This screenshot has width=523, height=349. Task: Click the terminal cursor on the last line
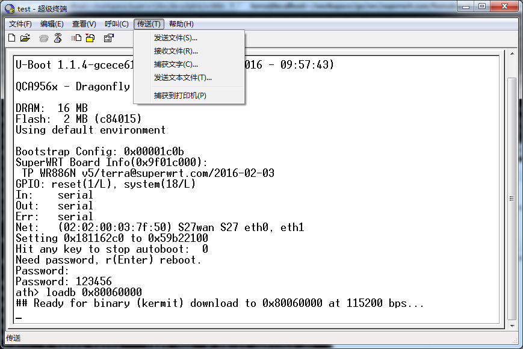(19, 318)
